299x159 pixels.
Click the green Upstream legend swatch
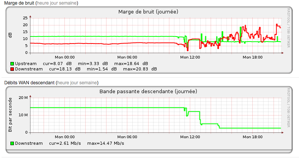click(x=12, y=64)
